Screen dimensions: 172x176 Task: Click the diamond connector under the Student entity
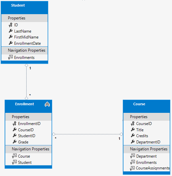point(27,65)
